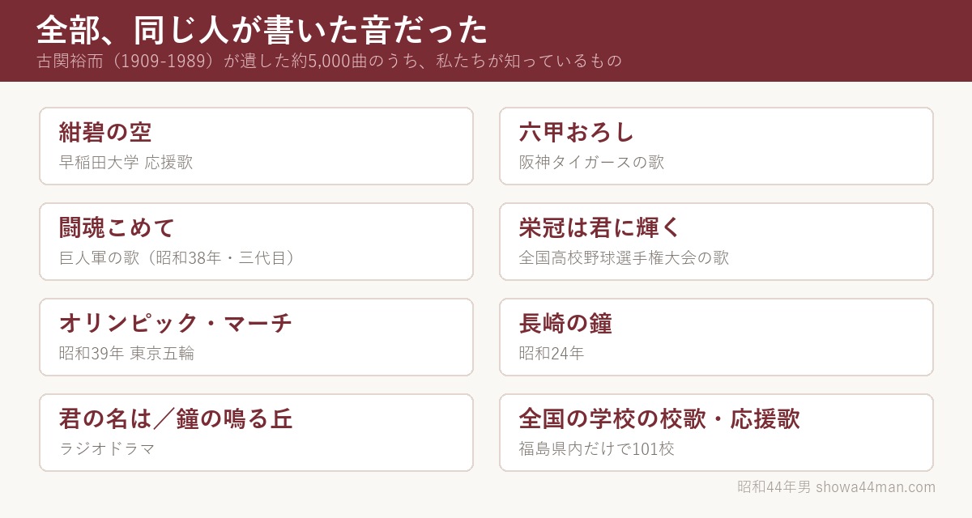Click the 栄冠は君に輝く heading
The height and width of the screenshot is (518, 972).
tap(600, 227)
